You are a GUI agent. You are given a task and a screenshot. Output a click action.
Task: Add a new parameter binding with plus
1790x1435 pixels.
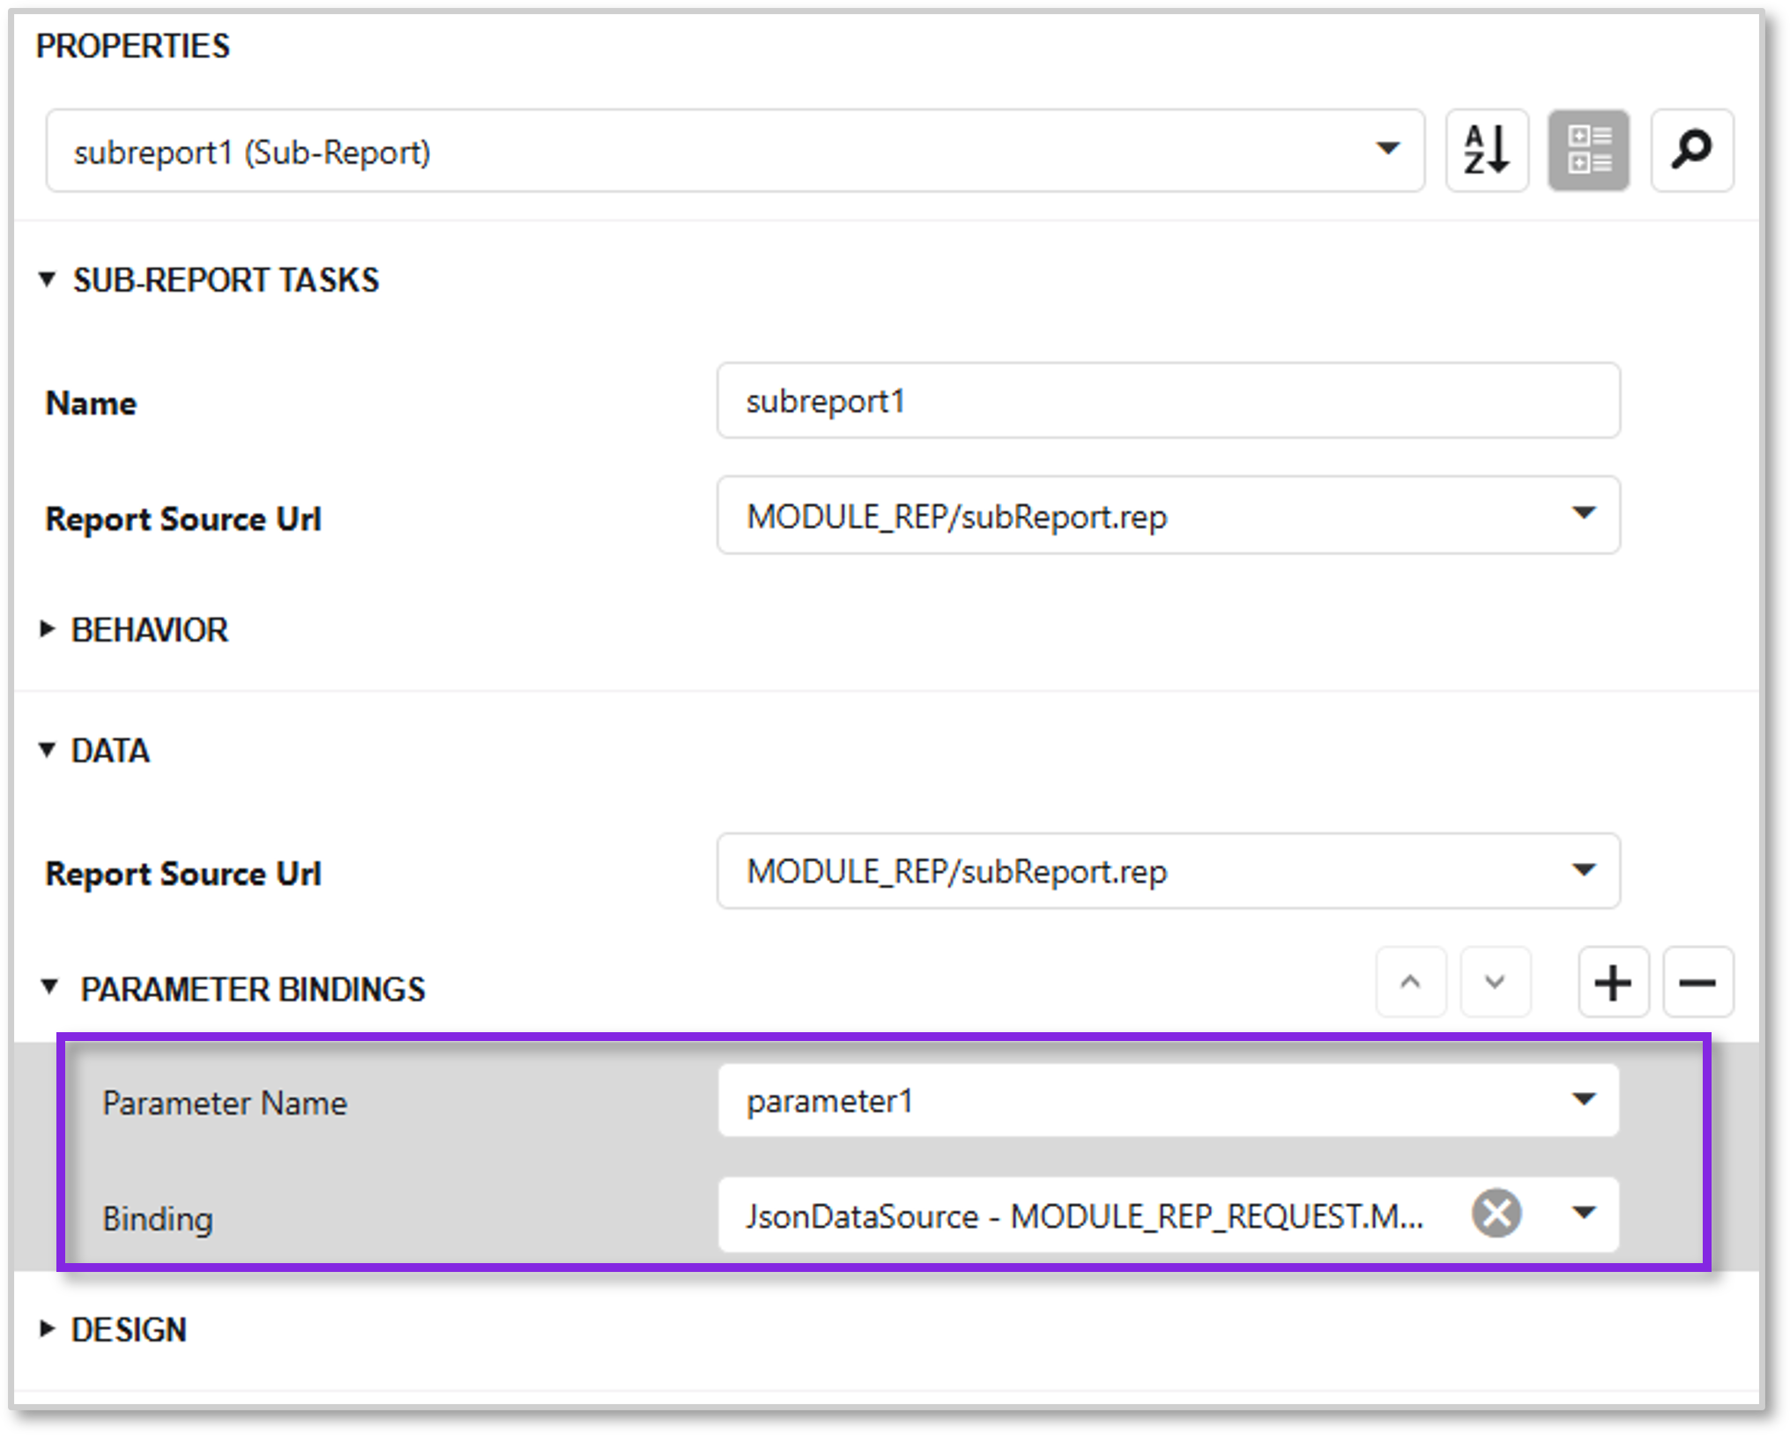pyautogui.click(x=1613, y=982)
